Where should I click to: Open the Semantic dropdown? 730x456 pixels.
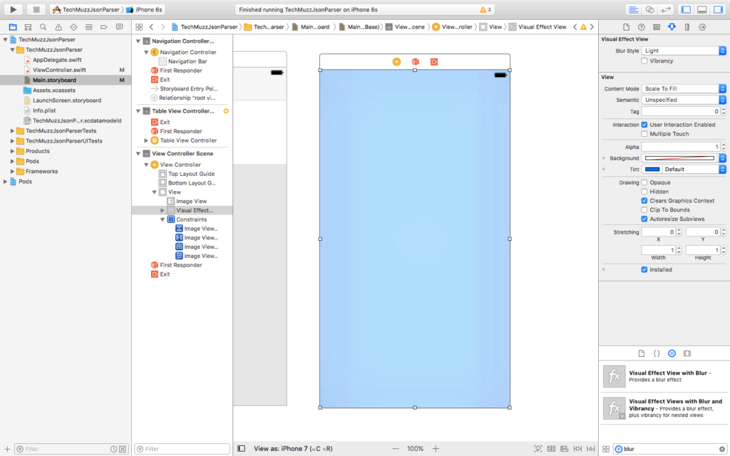(x=684, y=100)
